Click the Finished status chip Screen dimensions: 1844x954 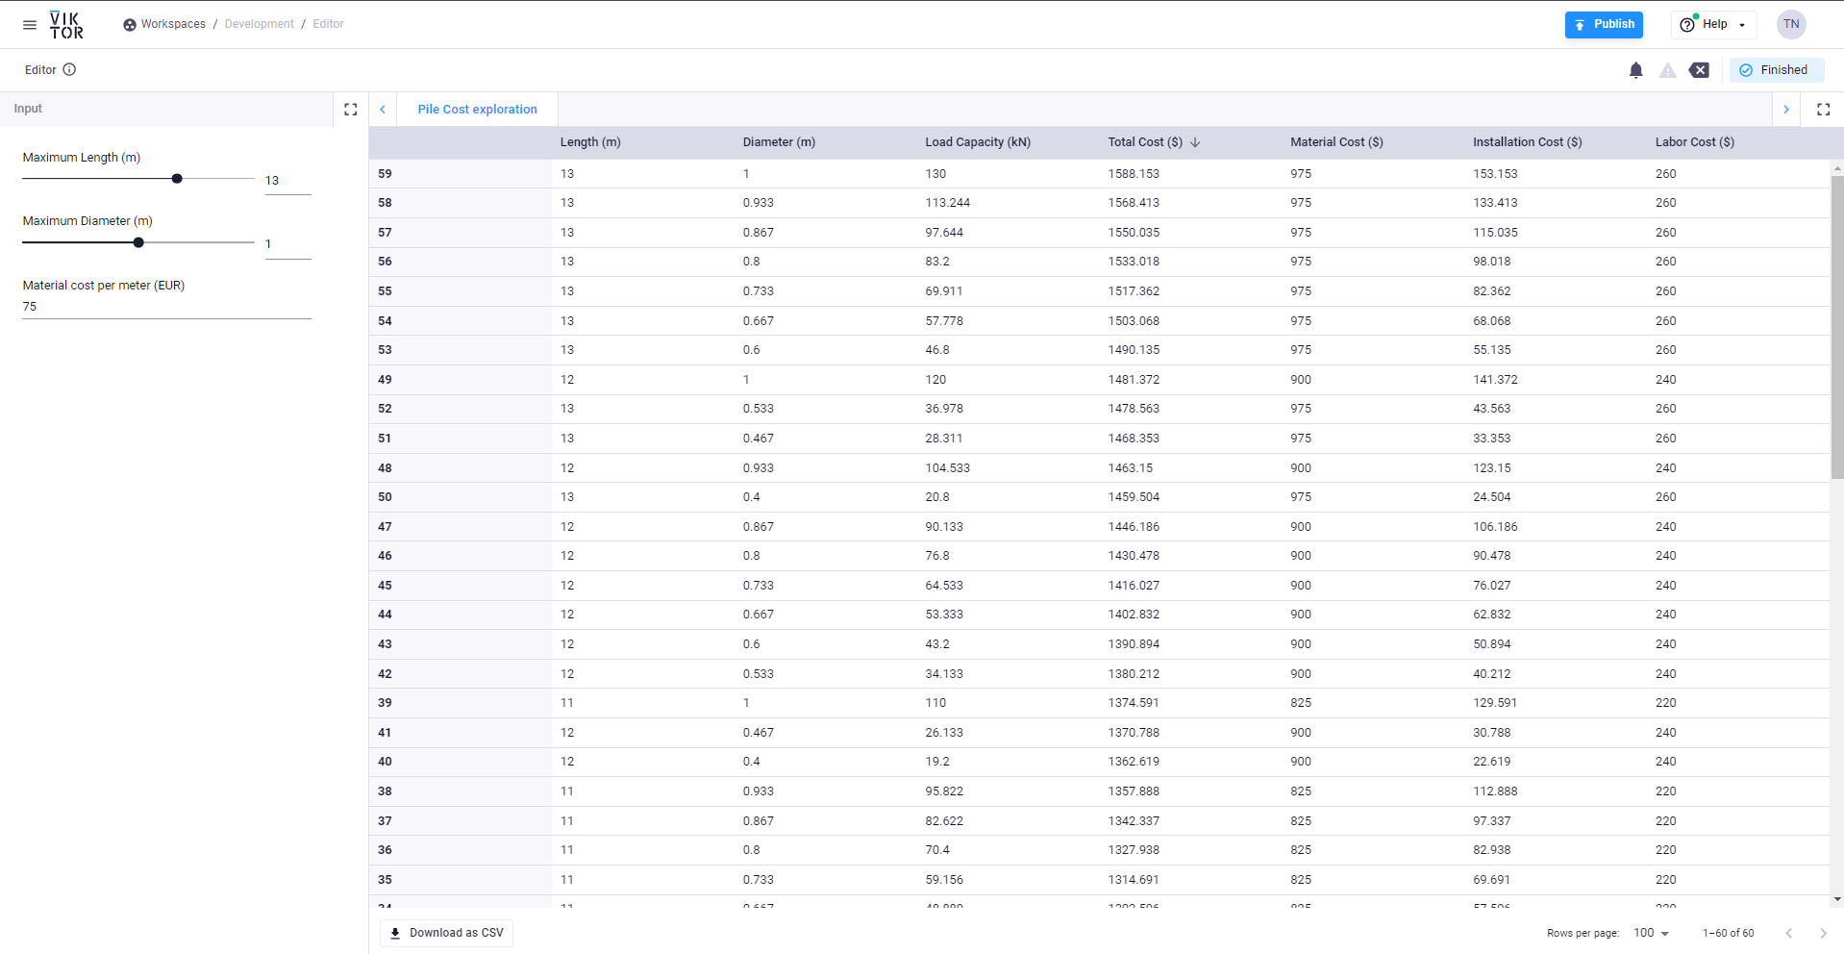click(x=1776, y=70)
